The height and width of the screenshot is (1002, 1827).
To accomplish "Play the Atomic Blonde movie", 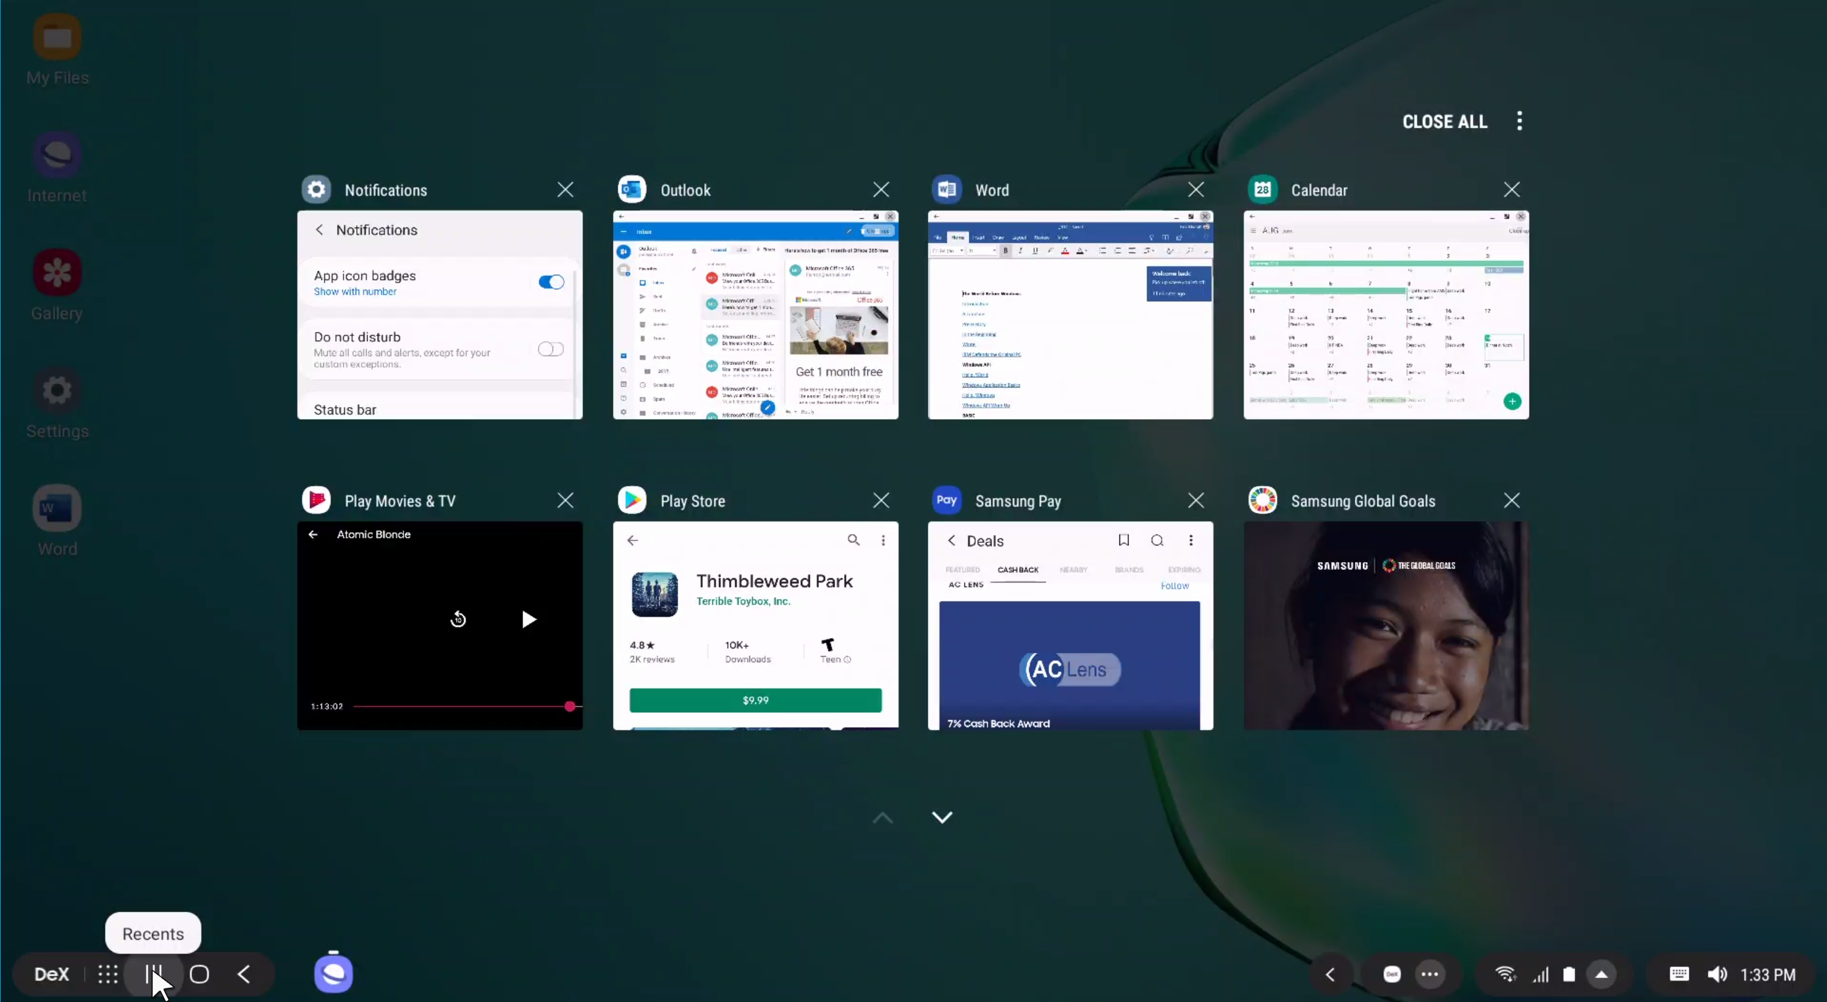I will [x=529, y=619].
